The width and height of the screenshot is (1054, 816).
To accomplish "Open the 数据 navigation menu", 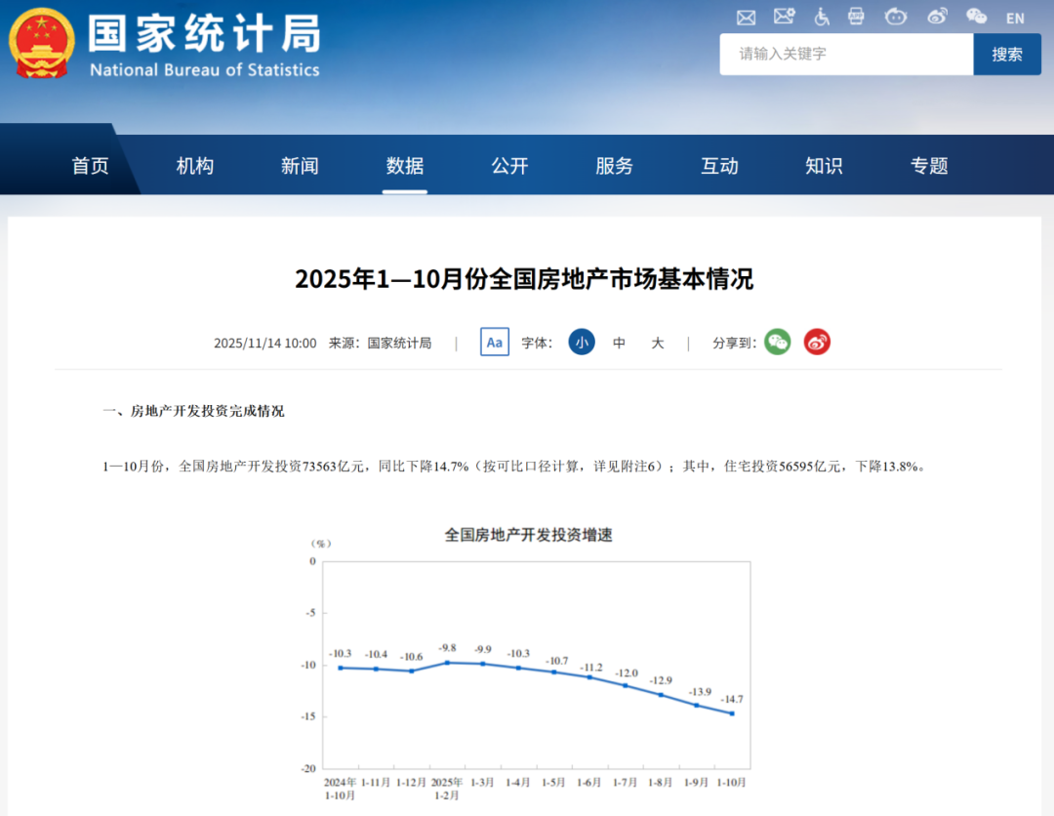I will point(405,166).
